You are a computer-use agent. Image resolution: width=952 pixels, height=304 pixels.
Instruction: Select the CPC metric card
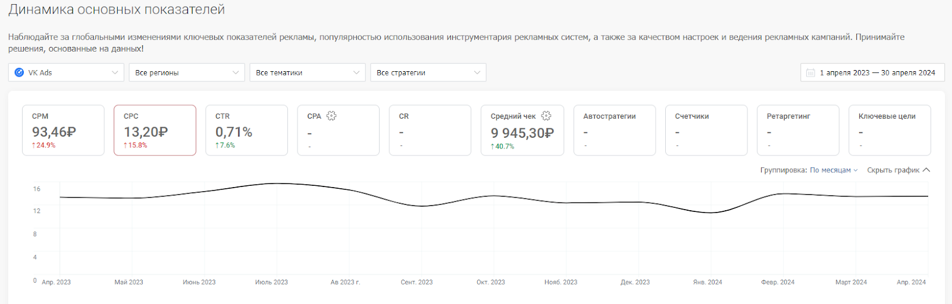pos(155,130)
